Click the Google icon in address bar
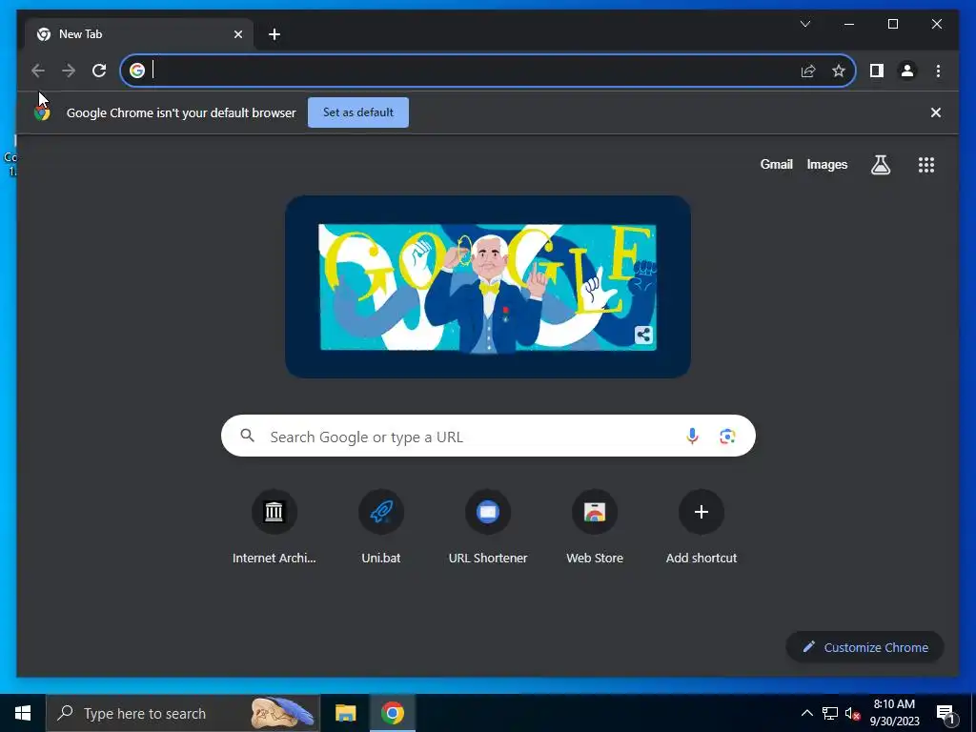 137,71
